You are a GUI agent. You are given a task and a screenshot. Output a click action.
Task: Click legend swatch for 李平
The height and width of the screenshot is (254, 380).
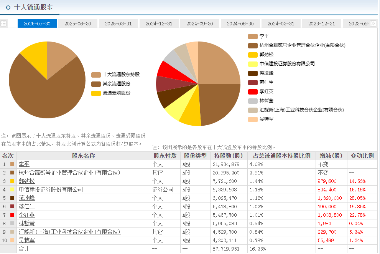(253, 37)
